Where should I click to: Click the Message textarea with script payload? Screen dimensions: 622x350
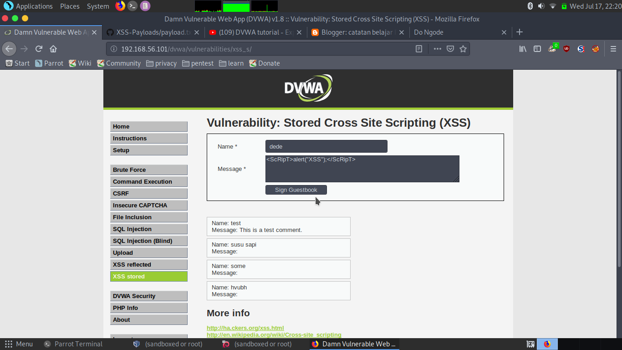coord(362,169)
